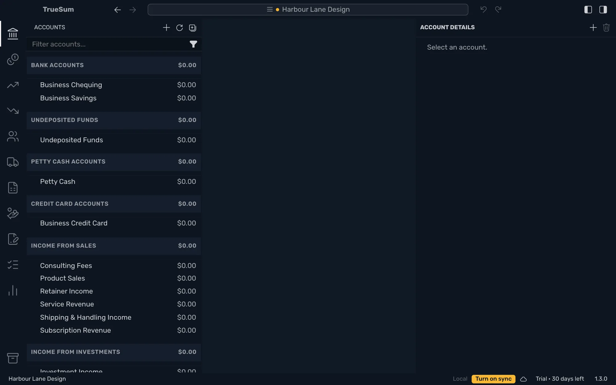Add a new account with plus icon in Accounts panel
The image size is (616, 385).
[166, 28]
